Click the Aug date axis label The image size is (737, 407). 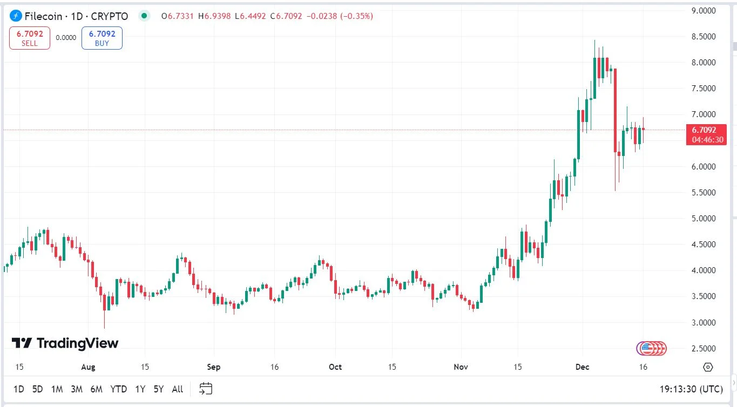click(x=88, y=367)
